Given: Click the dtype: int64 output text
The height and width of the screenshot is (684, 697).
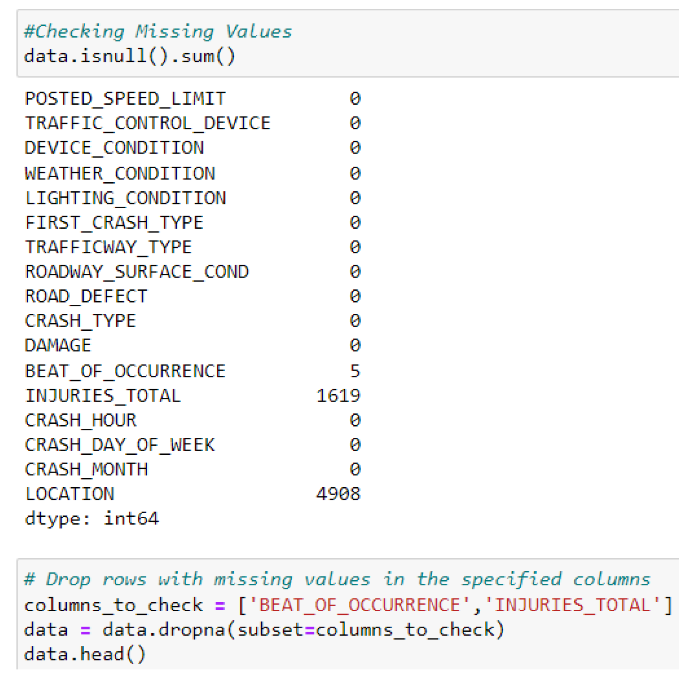Looking at the screenshot, I should click(92, 519).
